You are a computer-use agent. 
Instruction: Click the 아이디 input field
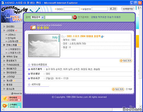click(72, 9)
